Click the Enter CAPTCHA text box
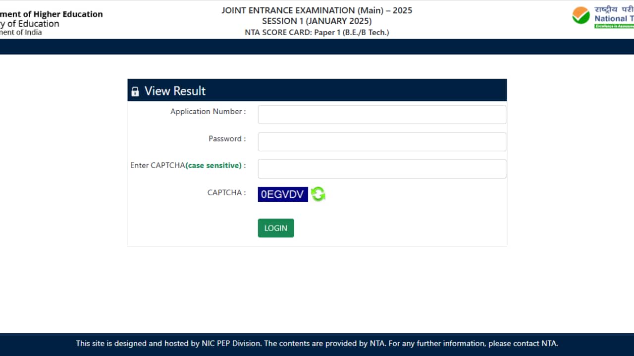Viewport: 634px width, 356px height. tap(381, 169)
